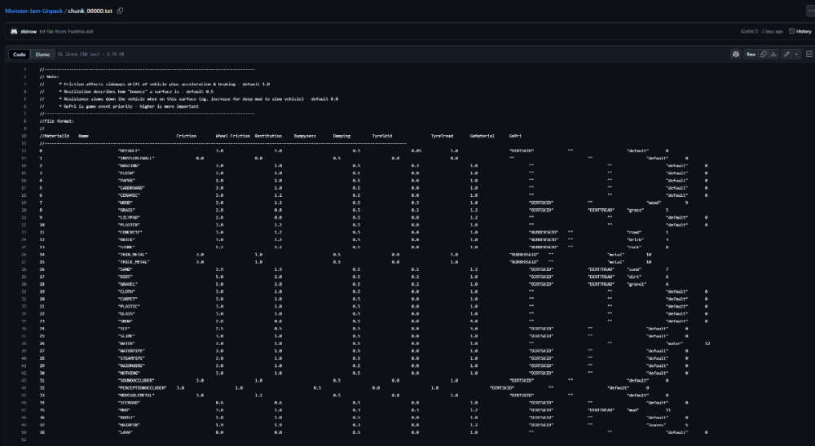Click zbirow's avatar icon
This screenshot has width=815, height=446.
tap(14, 32)
